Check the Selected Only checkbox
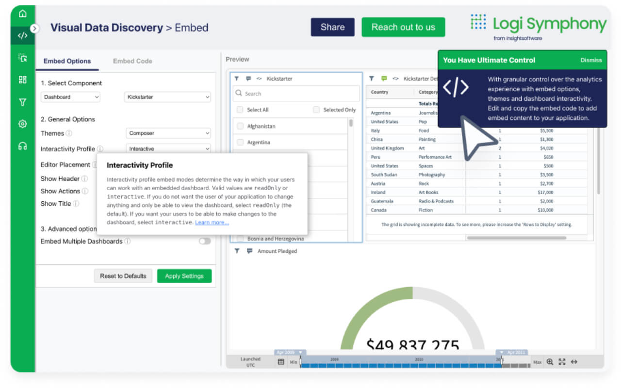This screenshot has width=622, height=388. point(316,110)
